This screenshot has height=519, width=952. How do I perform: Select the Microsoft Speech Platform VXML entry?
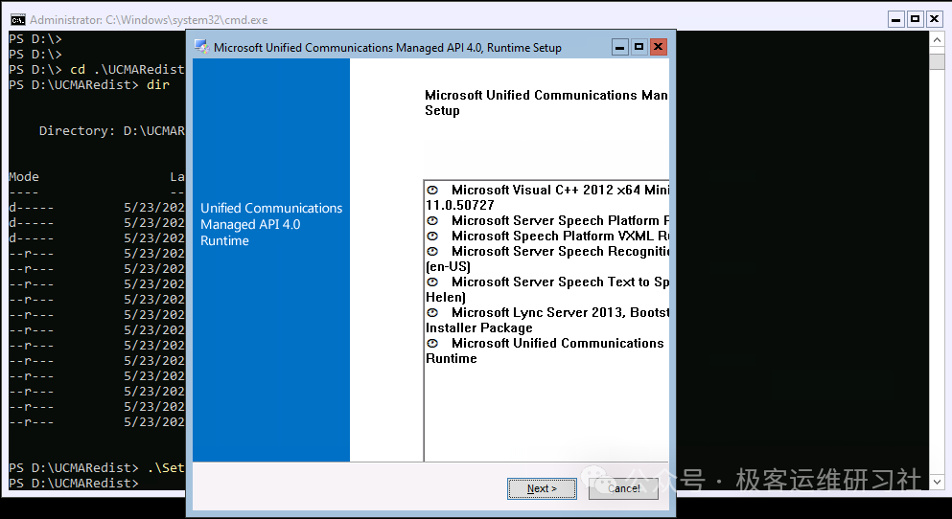pyautogui.click(x=546, y=236)
